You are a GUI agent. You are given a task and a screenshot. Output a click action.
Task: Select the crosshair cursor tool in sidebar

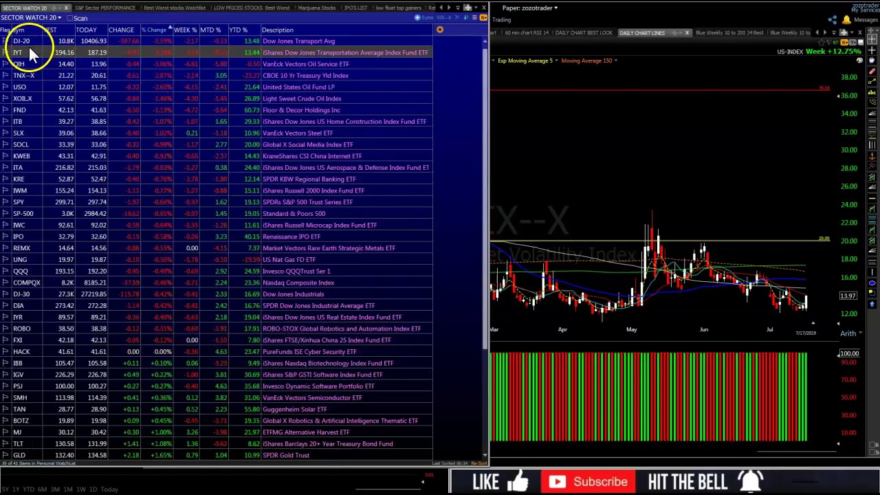[x=872, y=39]
